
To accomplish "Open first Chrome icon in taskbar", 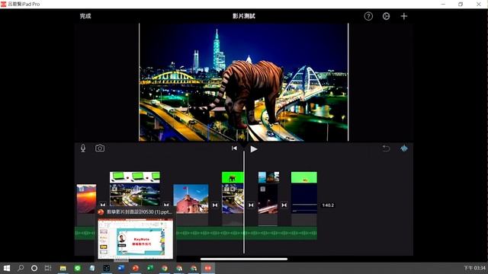I will click(x=165, y=268).
